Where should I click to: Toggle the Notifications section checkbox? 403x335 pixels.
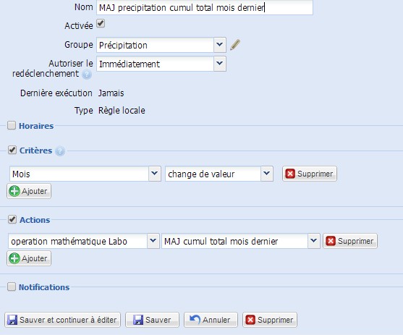pyautogui.click(x=12, y=287)
